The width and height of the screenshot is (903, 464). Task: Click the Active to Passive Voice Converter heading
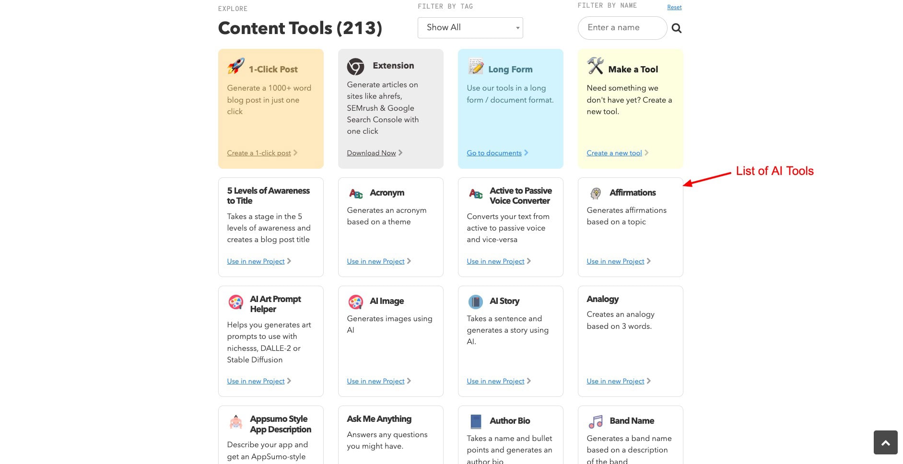[521, 196]
